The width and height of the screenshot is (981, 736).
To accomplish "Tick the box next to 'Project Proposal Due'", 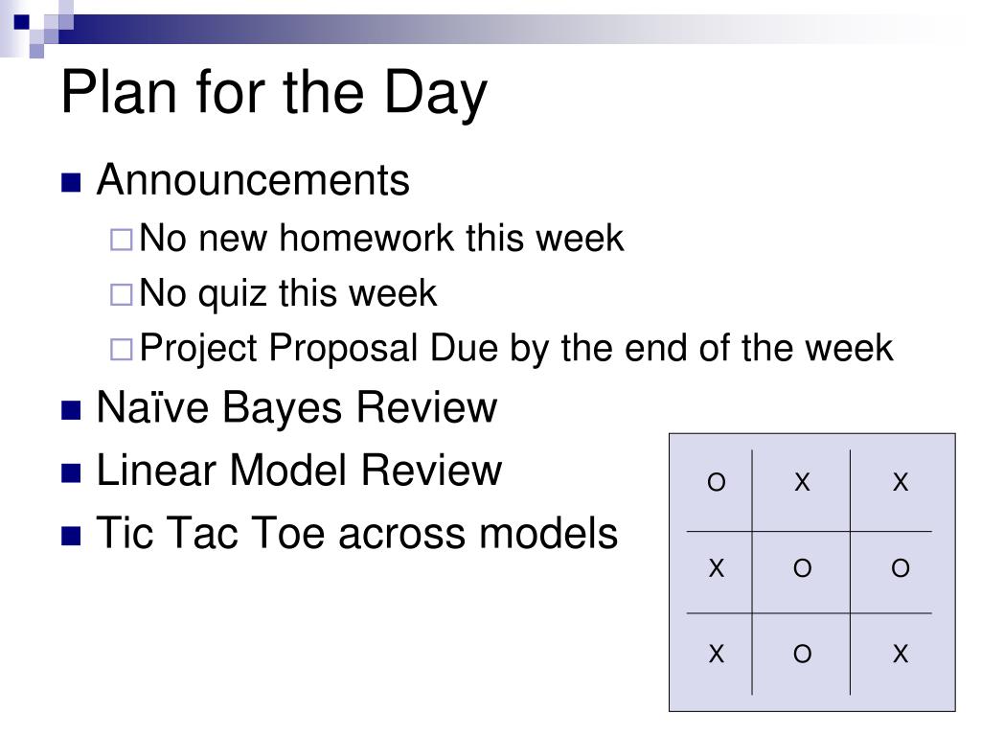I will click(x=121, y=350).
